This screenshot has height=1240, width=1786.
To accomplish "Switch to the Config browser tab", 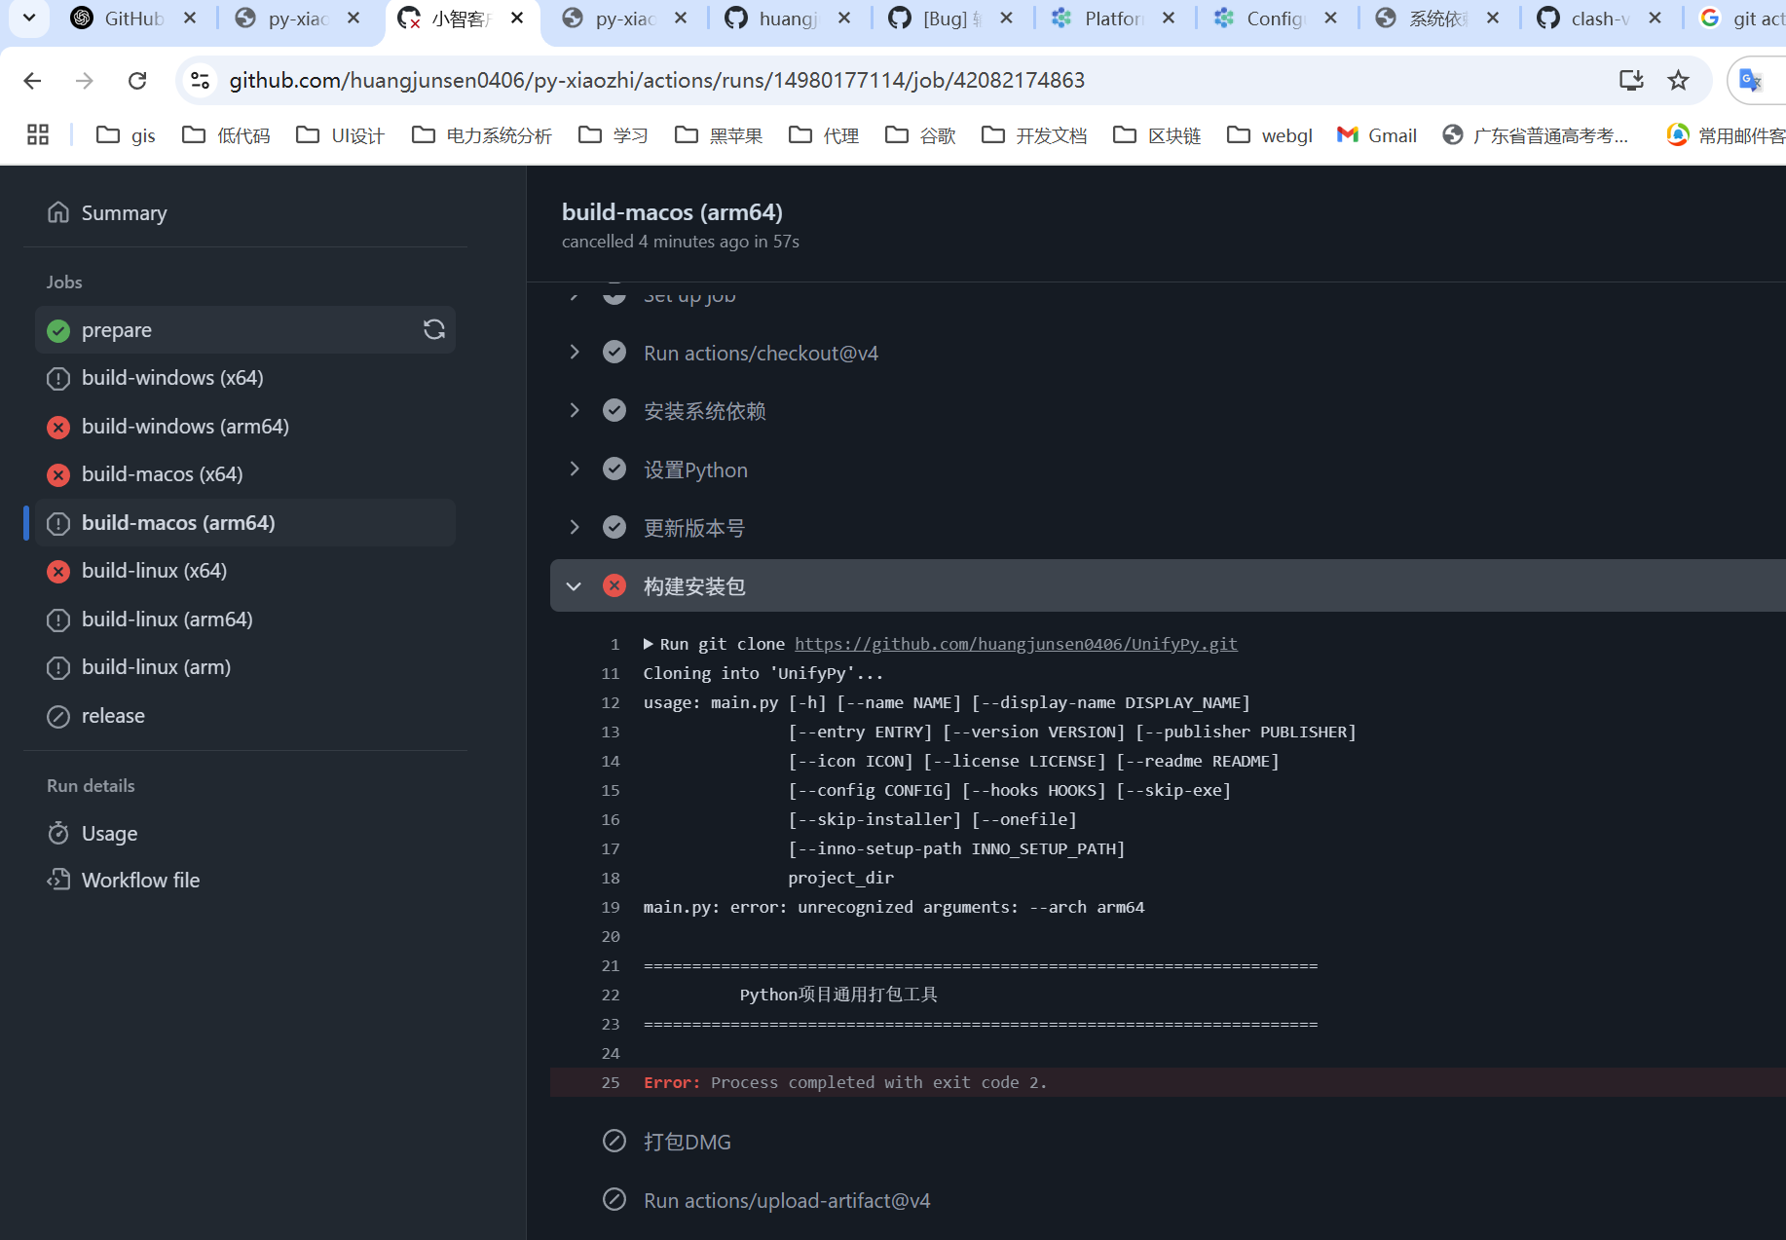I will coord(1273,19).
